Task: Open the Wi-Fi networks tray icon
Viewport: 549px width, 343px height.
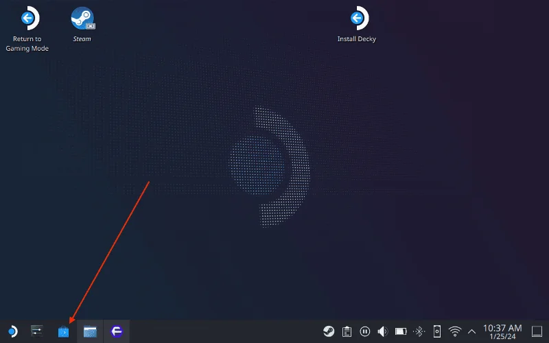Action: point(455,331)
